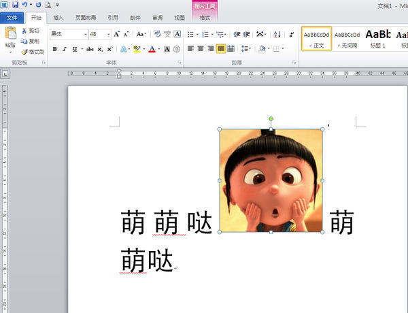Viewport: 408px width, 313px height.
Task: Click the bullets list icon
Action: pos(190,34)
